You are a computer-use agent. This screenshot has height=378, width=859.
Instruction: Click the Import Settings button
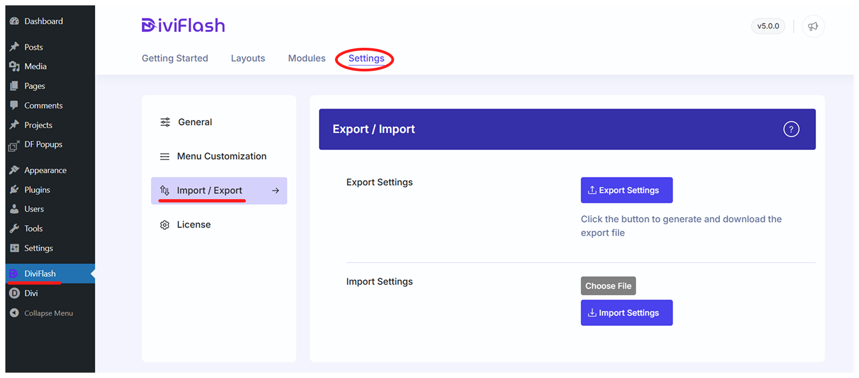pyautogui.click(x=626, y=312)
